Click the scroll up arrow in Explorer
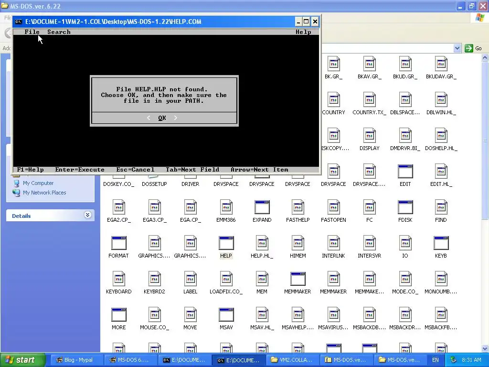The image size is (489, 367). pos(485,57)
